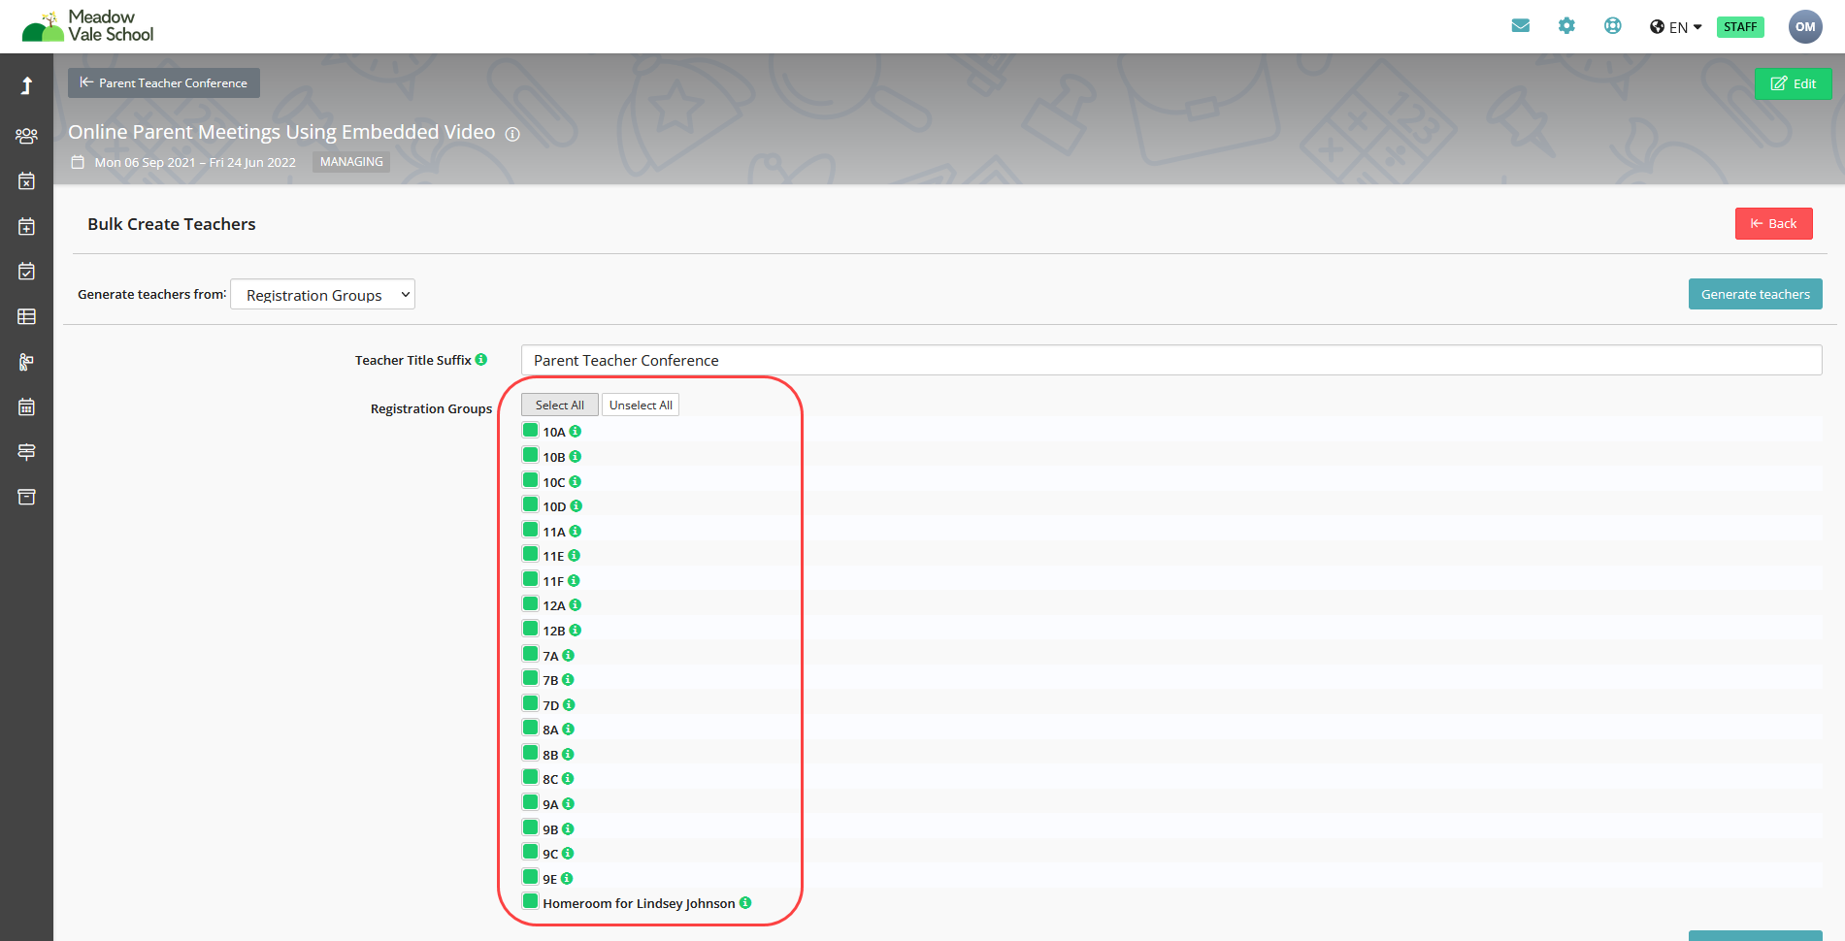Click the people group sidebar icon
The width and height of the screenshot is (1845, 941).
point(26,136)
